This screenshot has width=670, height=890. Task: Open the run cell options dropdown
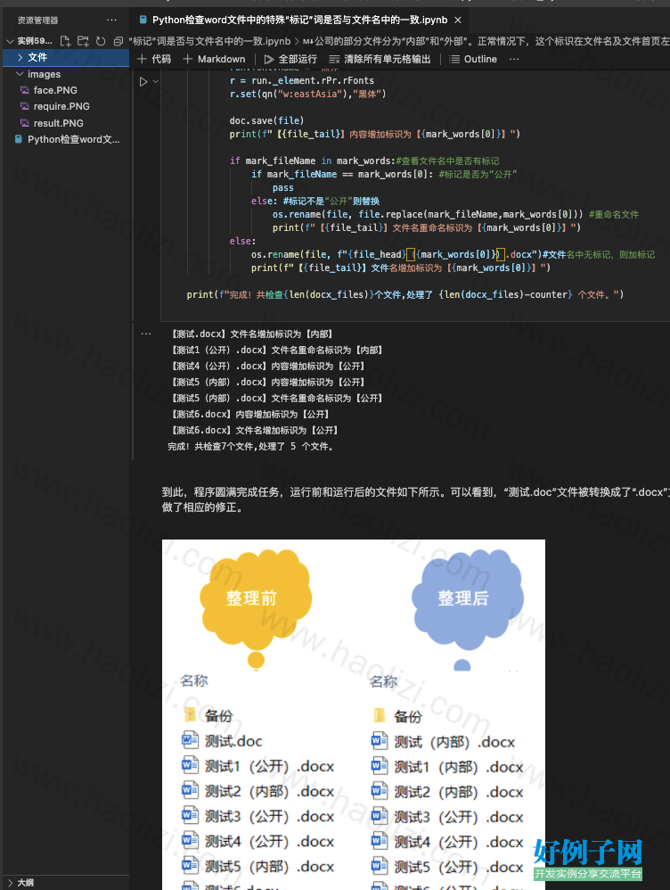click(x=155, y=82)
